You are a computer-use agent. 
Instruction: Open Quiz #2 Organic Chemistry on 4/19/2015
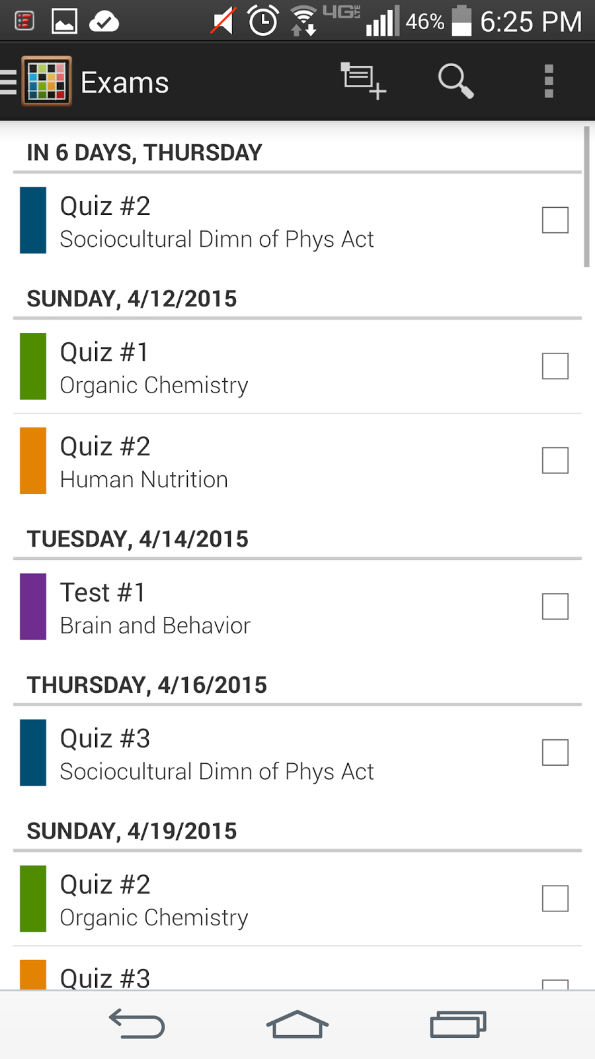click(x=297, y=899)
